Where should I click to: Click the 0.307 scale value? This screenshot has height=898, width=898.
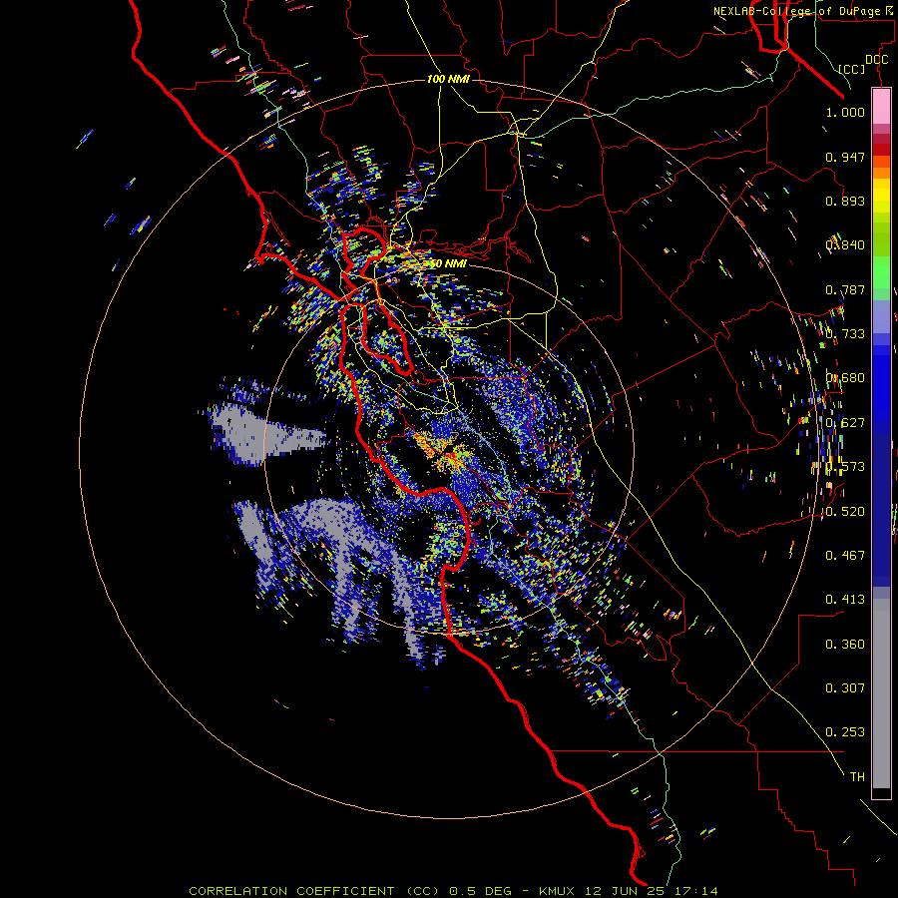pyautogui.click(x=845, y=688)
